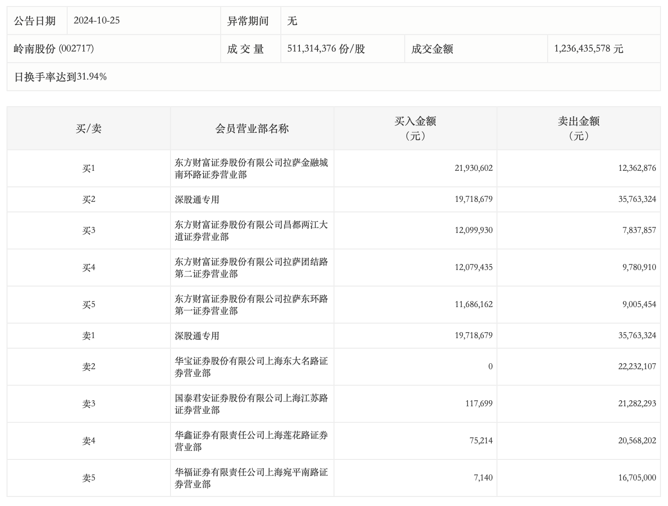Click 华宝证券 上海东大名路 branch name
668x506 pixels.
coord(251,367)
